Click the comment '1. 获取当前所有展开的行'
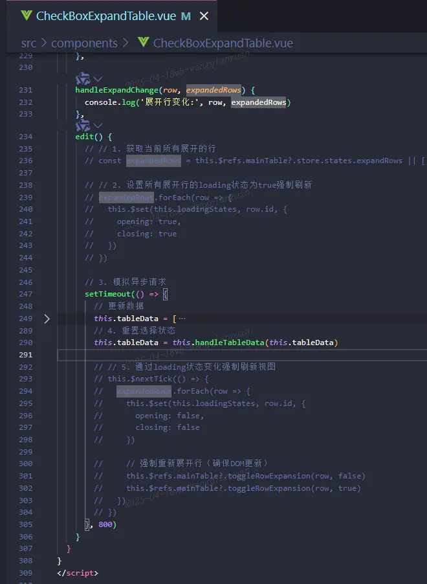Screen dimensions: 427x584 click(x=164, y=149)
